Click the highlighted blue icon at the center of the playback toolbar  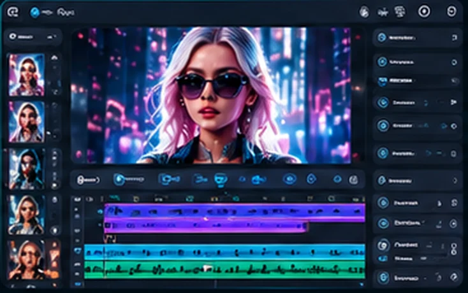tap(221, 180)
